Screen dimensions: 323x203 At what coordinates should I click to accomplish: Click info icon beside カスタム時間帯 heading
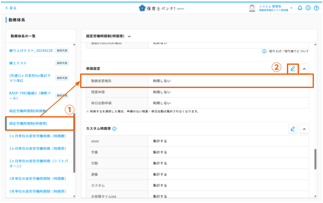point(114,129)
